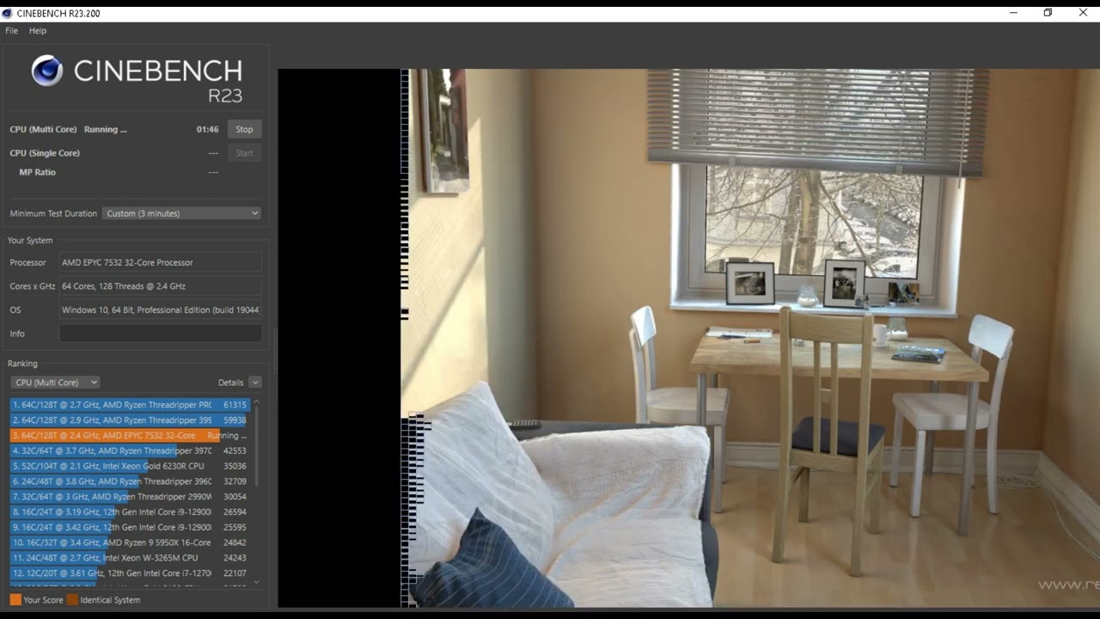Open the Minimum Test Duration dropdown

point(181,213)
